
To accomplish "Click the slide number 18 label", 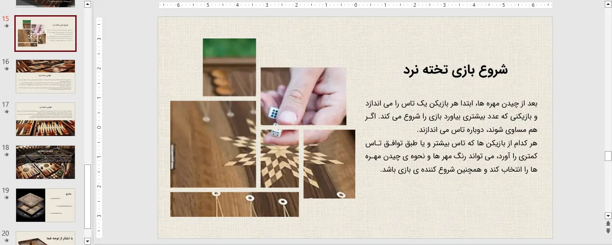I will [5, 148].
